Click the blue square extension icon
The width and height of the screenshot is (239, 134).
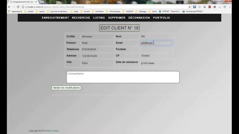195,7
